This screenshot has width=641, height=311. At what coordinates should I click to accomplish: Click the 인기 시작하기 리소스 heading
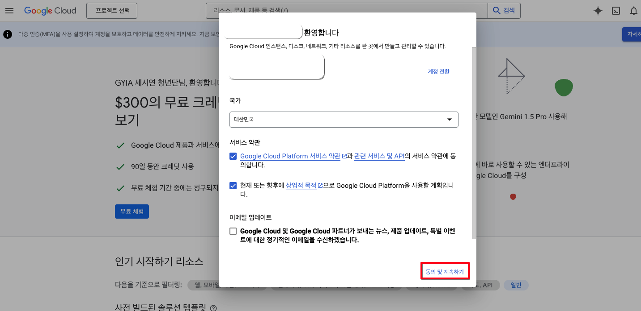coord(159,261)
